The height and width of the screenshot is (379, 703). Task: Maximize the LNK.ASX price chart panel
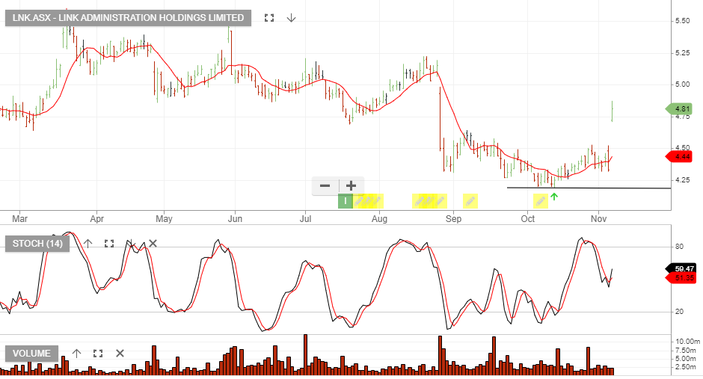[x=269, y=18]
